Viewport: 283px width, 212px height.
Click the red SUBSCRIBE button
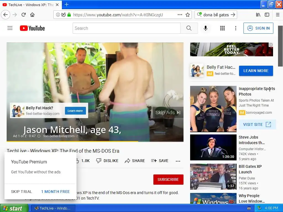(168, 179)
